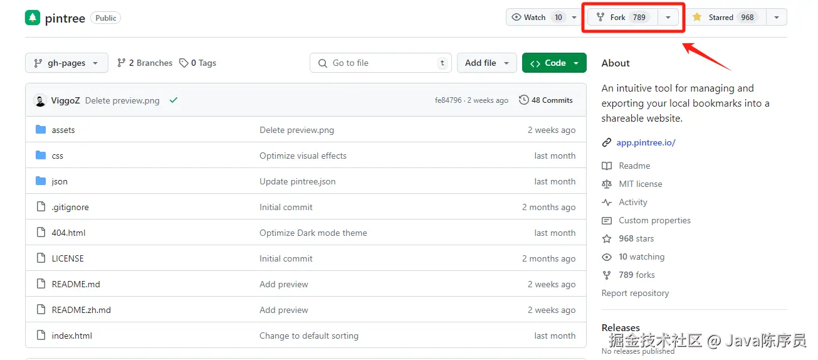Click the green pintree repository logo

click(33, 18)
